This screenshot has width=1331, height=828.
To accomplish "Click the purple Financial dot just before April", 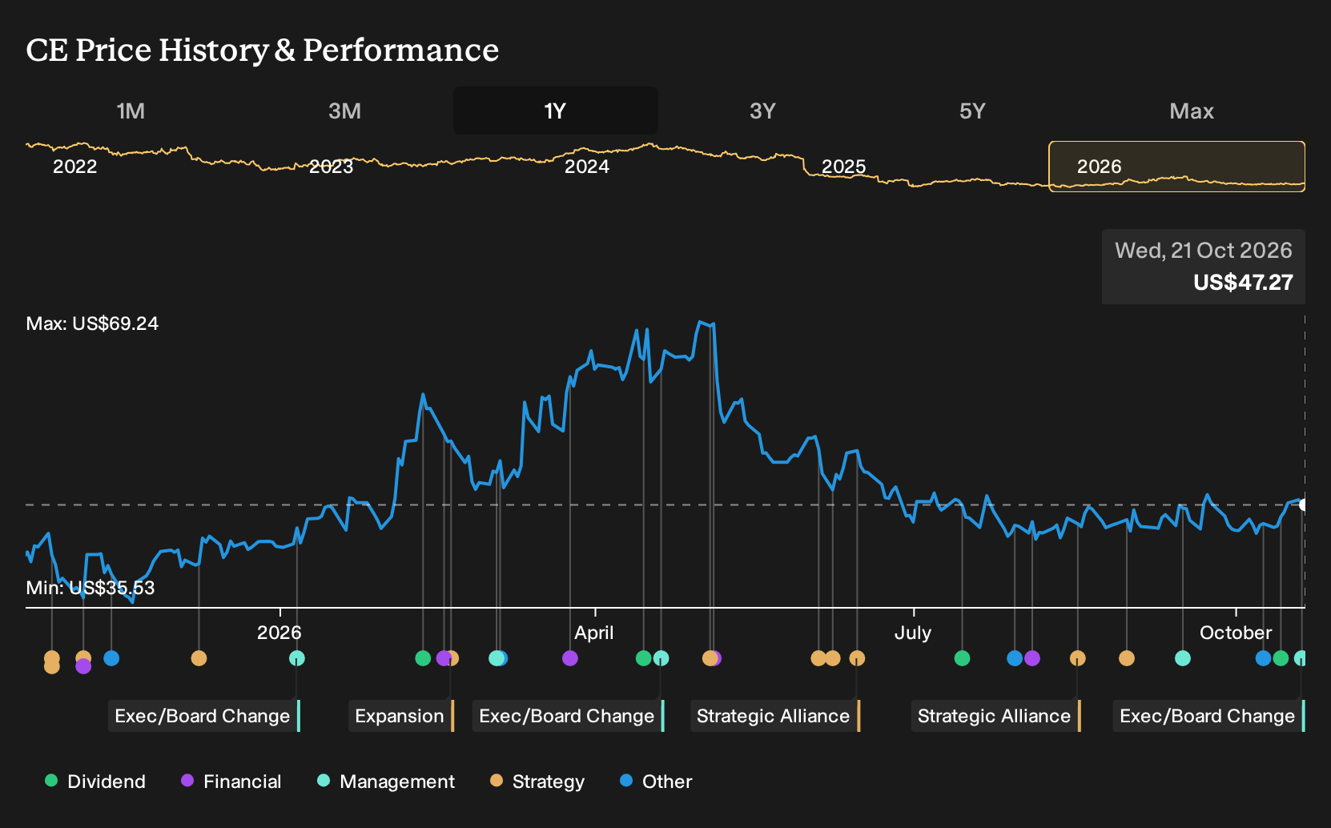I will pyautogui.click(x=570, y=658).
